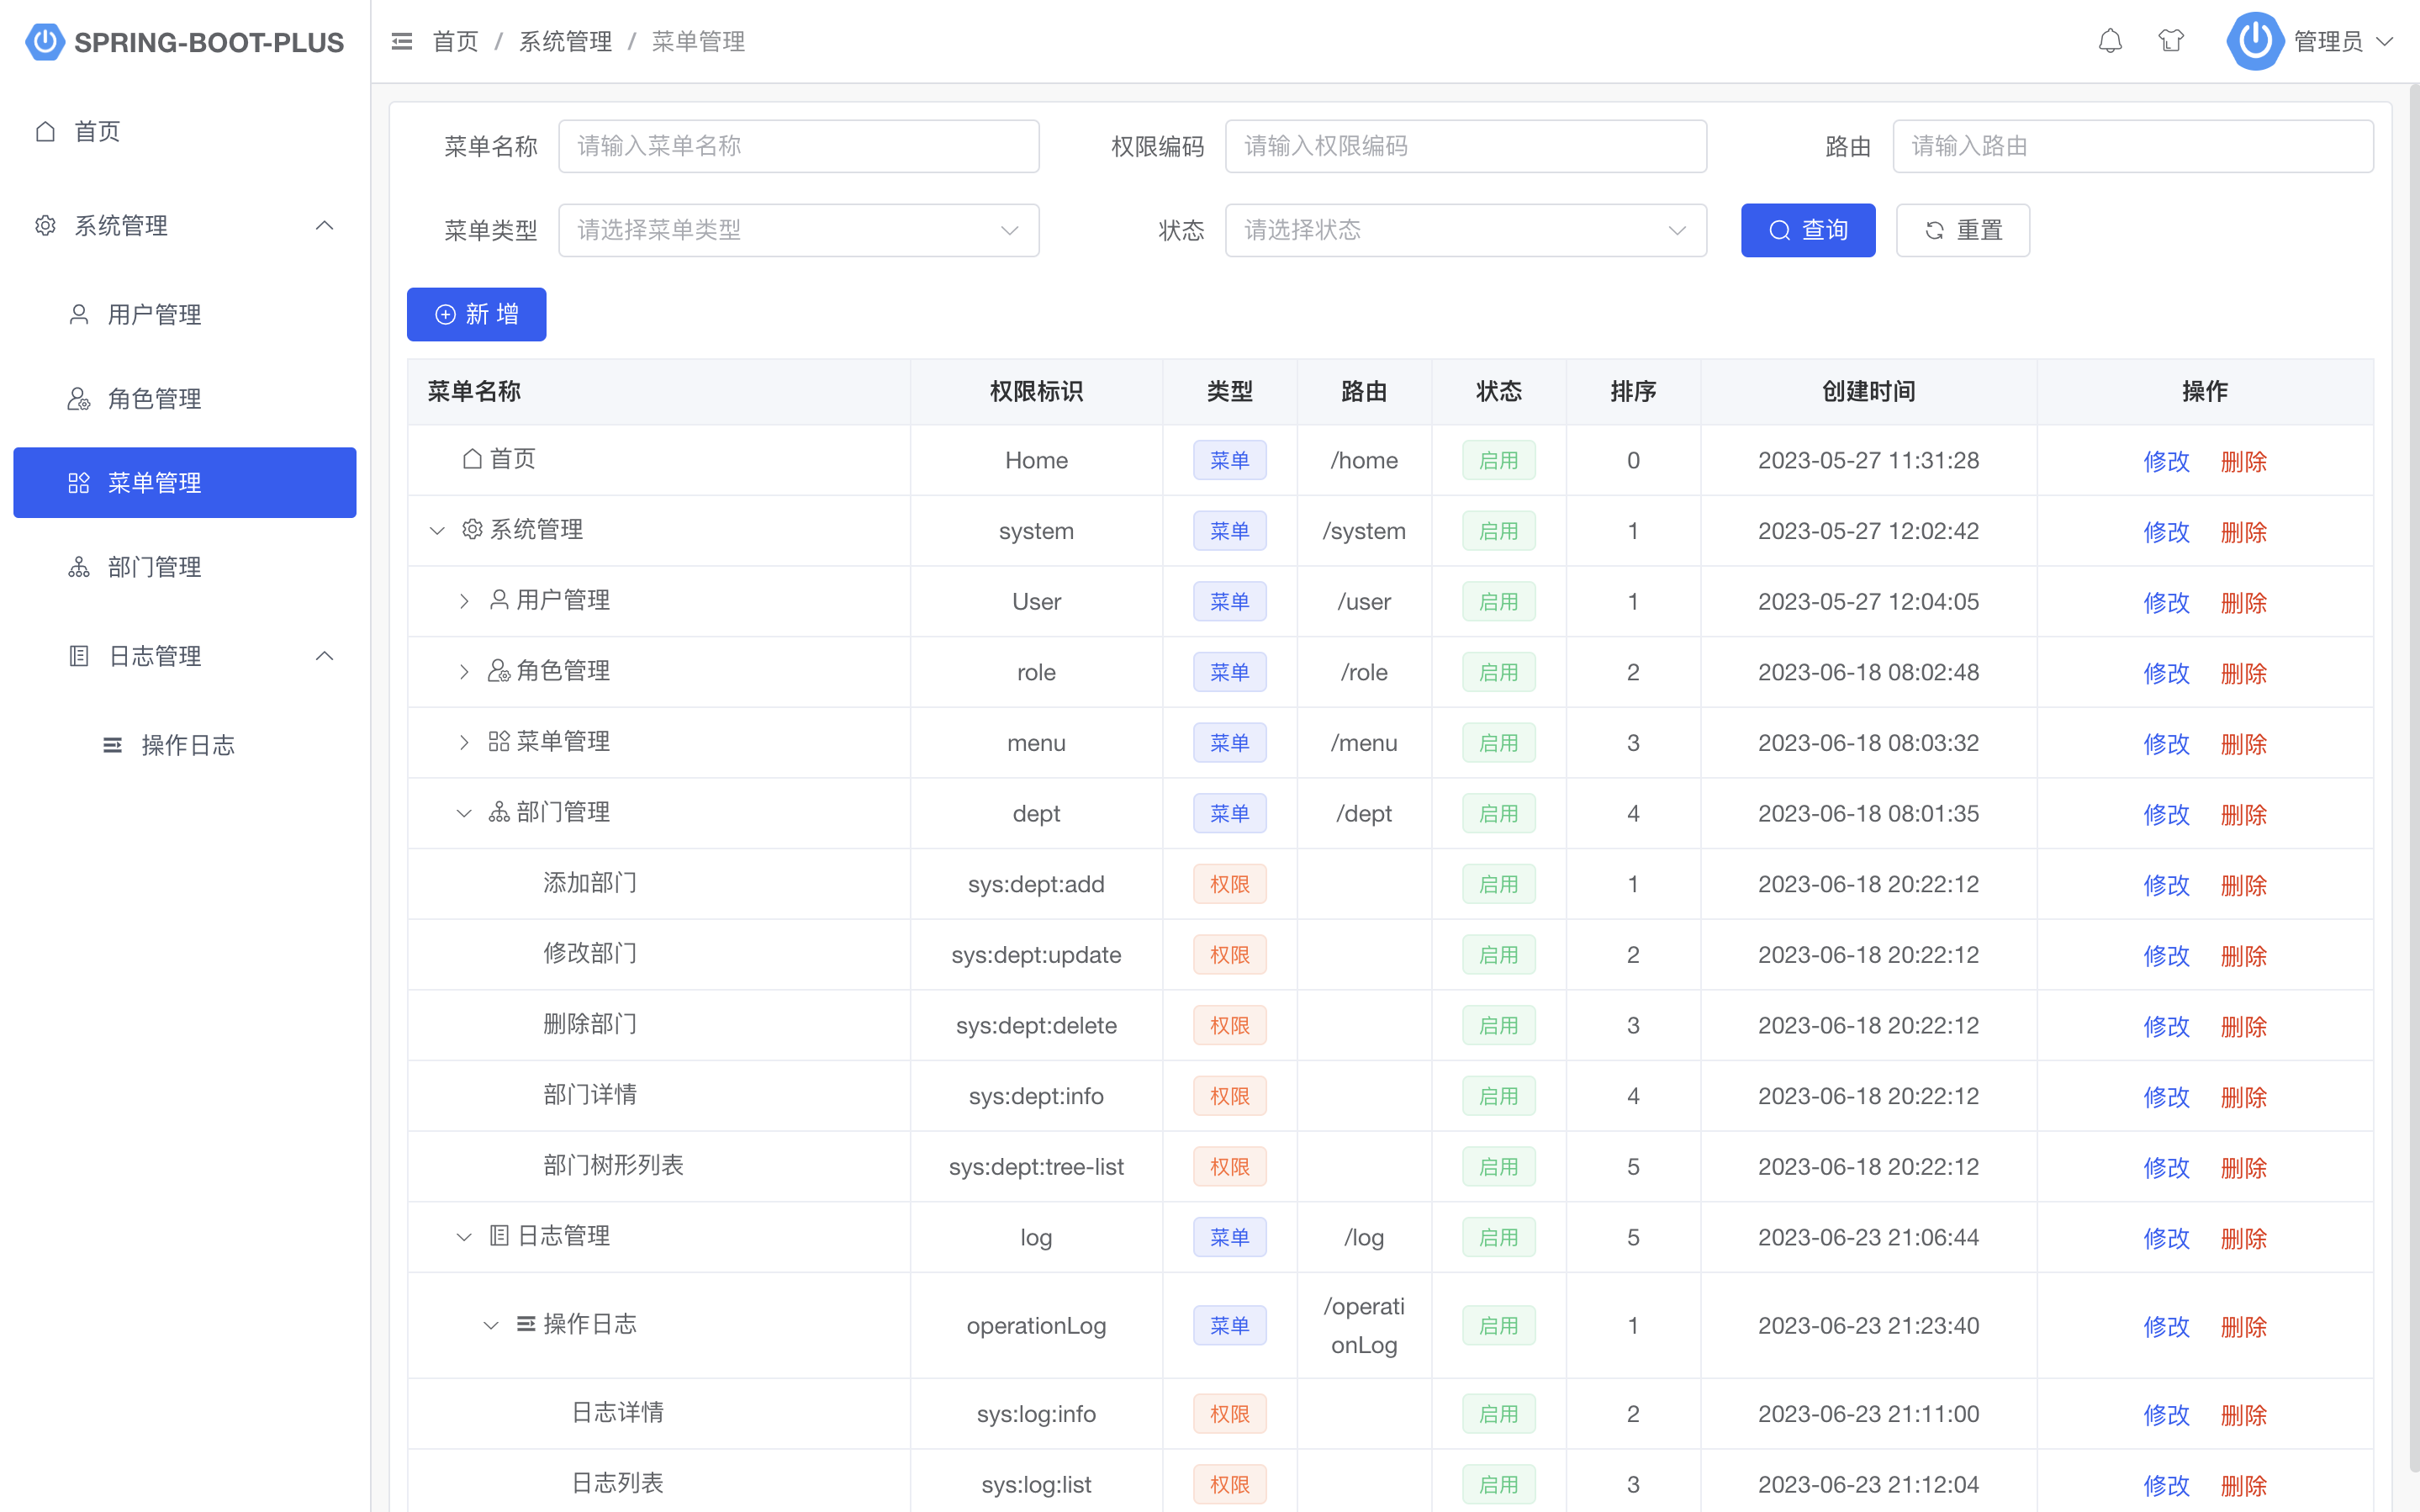Select 首页 in the sidebar menu

(97, 131)
